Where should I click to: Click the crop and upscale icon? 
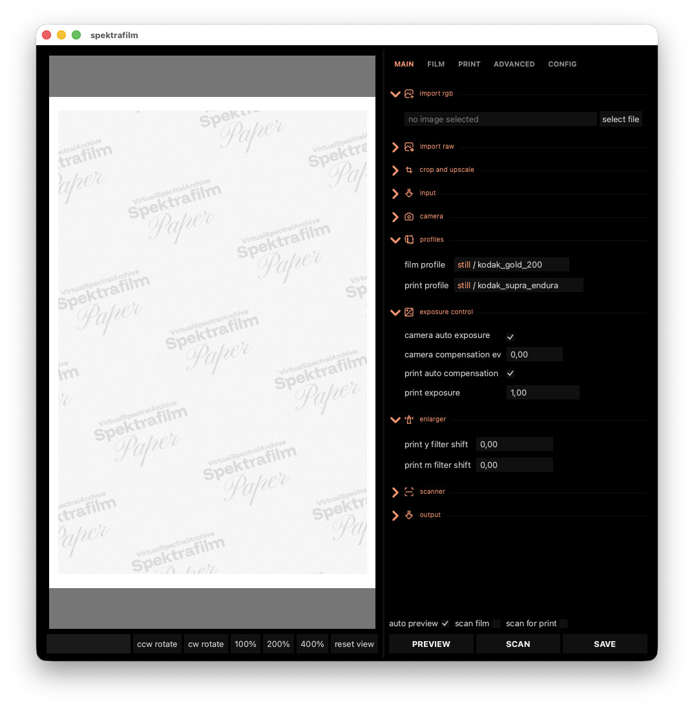[409, 170]
